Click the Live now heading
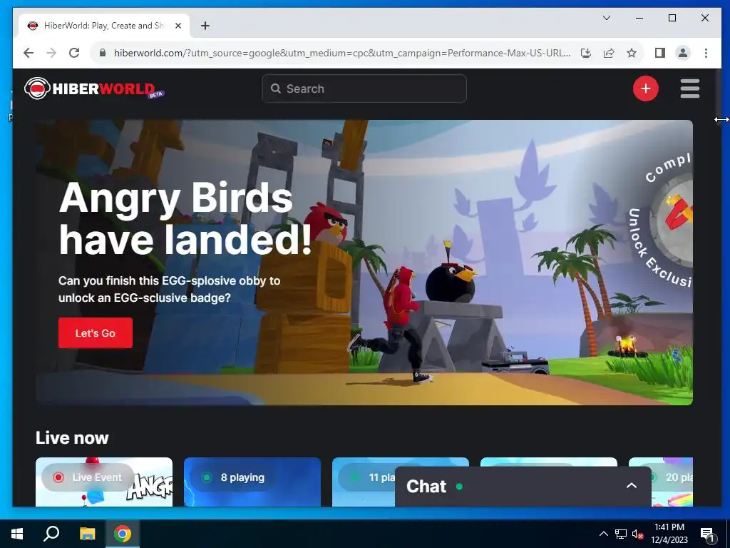This screenshot has height=548, width=730. click(72, 437)
